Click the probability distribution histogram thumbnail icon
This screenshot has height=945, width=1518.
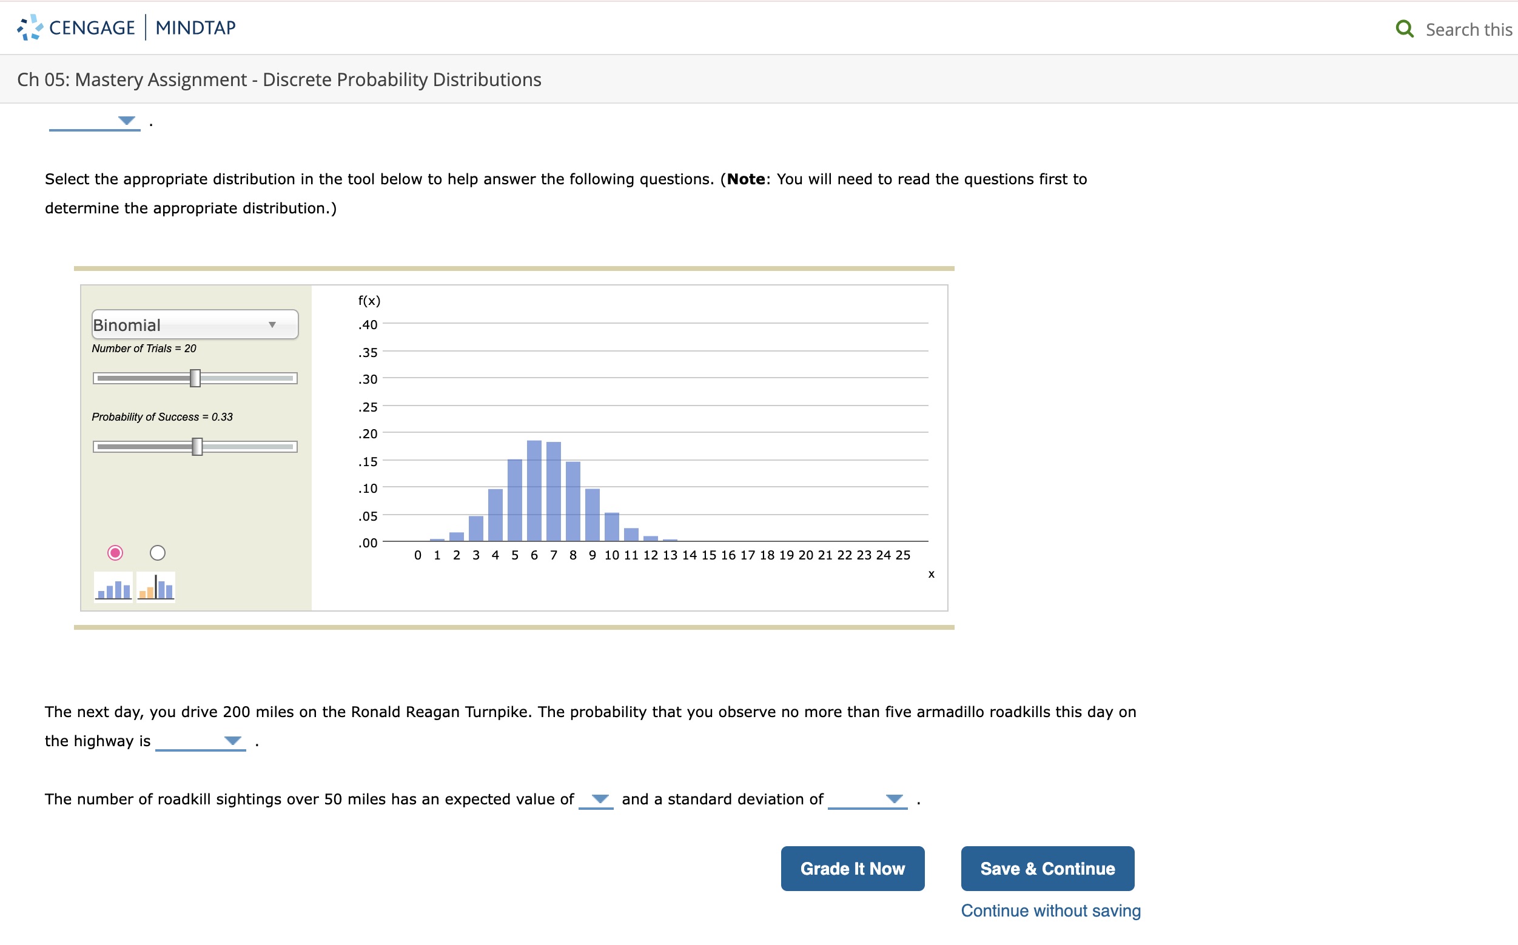[x=113, y=586]
